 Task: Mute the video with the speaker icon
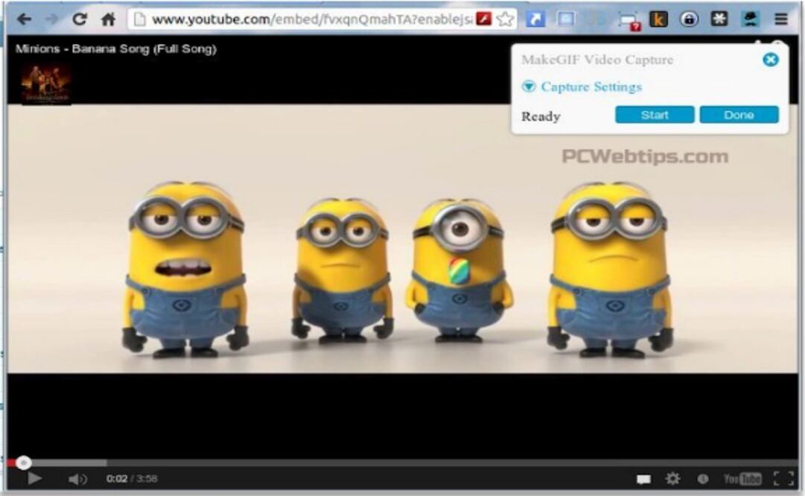(x=77, y=479)
